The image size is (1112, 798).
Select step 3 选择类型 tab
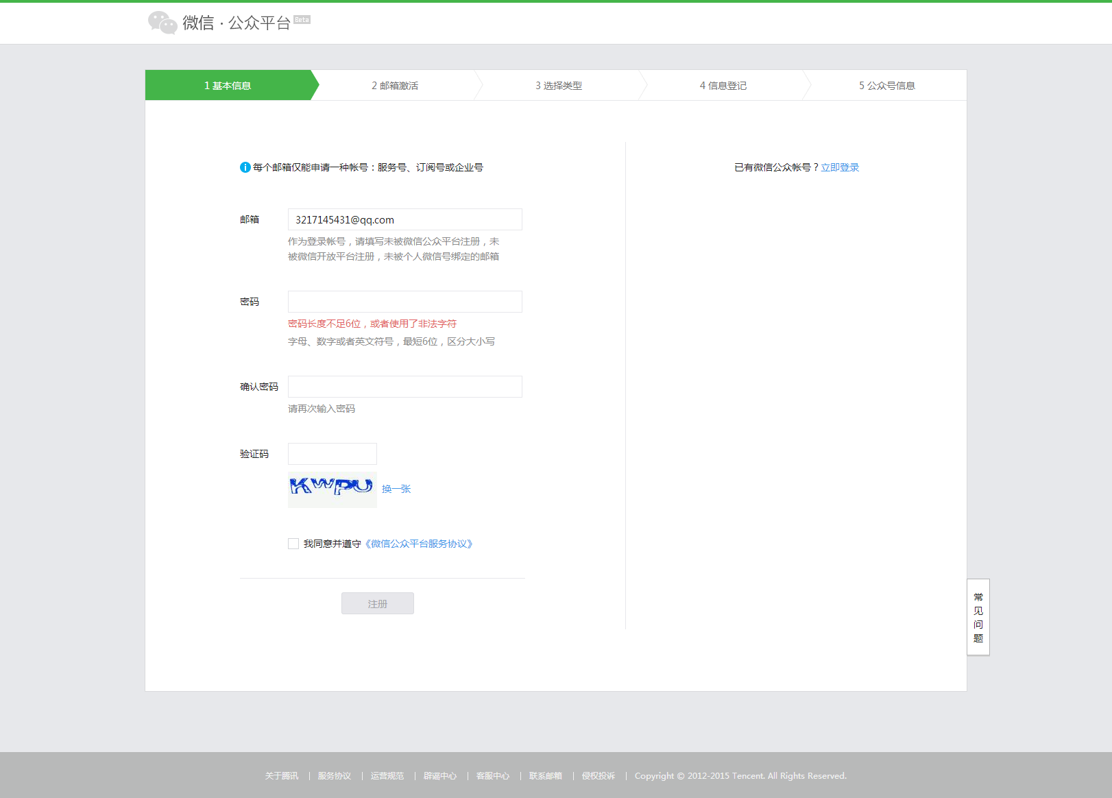tap(559, 86)
